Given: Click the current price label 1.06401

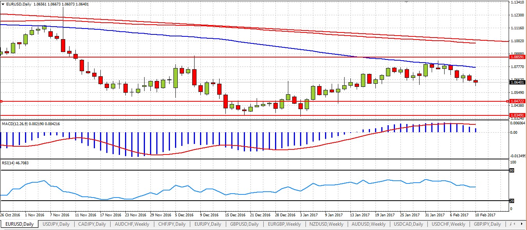Looking at the screenshot, I should pos(518,83).
